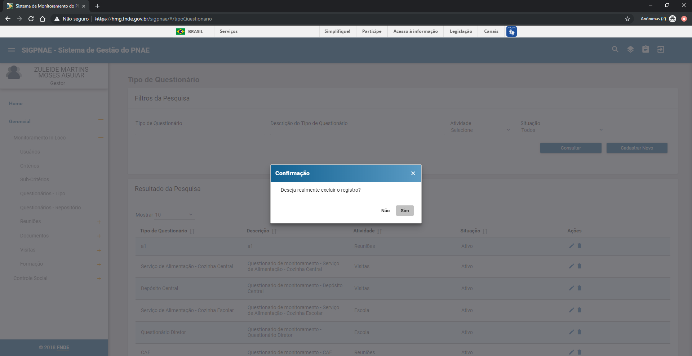Open Acesso à informação link

tap(416, 31)
